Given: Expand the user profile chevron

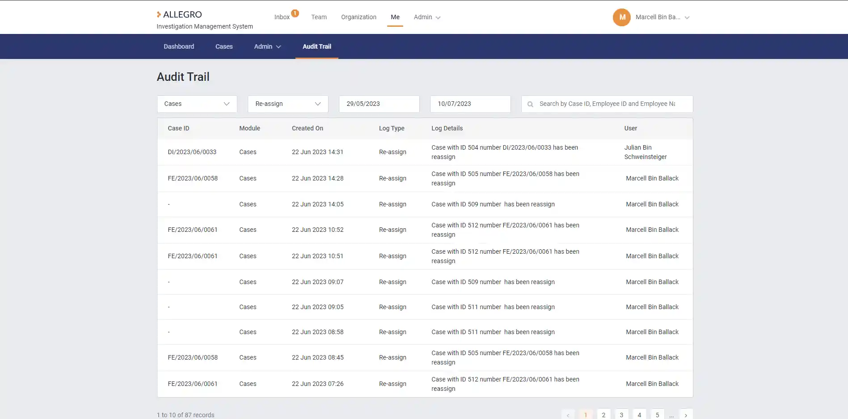Looking at the screenshot, I should click(687, 18).
